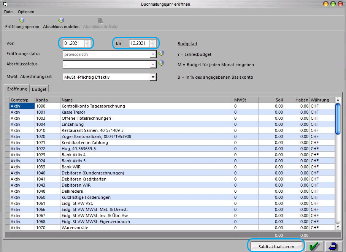Switch to the Budget tab
This screenshot has height=252, width=346.
[x=39, y=89]
